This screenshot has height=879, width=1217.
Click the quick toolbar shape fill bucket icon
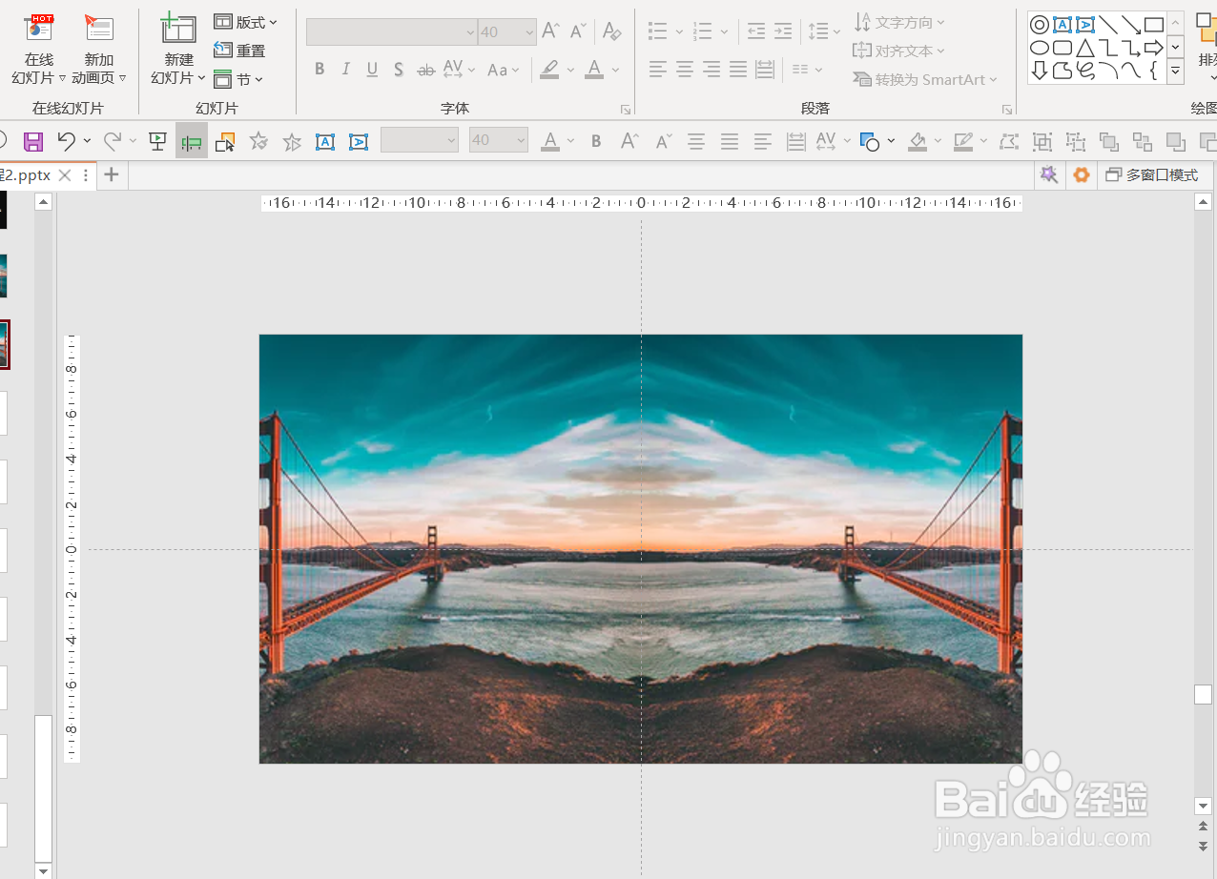(x=918, y=142)
